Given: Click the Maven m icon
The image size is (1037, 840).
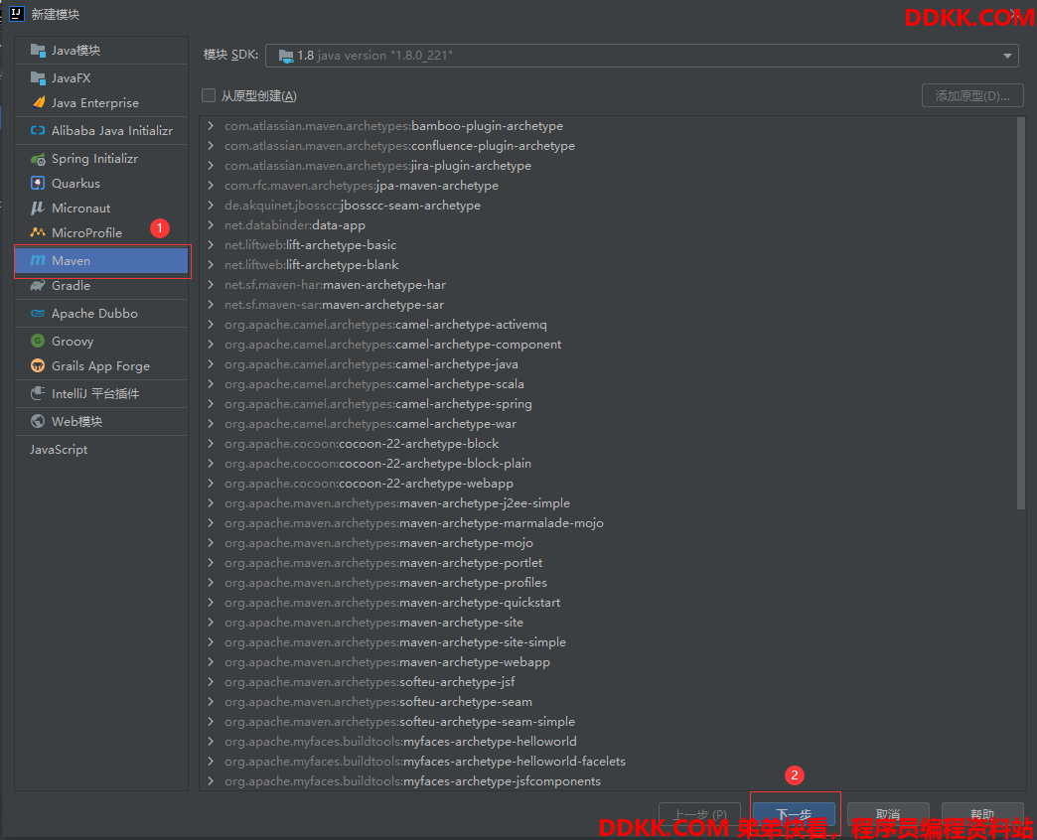Looking at the screenshot, I should pyautogui.click(x=38, y=260).
